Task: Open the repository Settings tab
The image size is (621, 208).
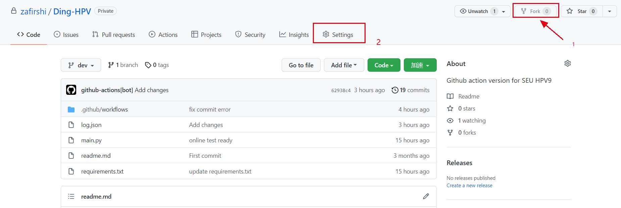Action: point(338,34)
